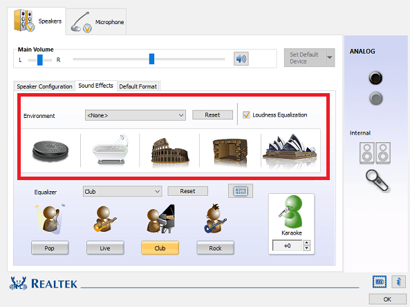Open the Environment dropdown showing None
This screenshot has height=307, width=410.
(x=136, y=115)
